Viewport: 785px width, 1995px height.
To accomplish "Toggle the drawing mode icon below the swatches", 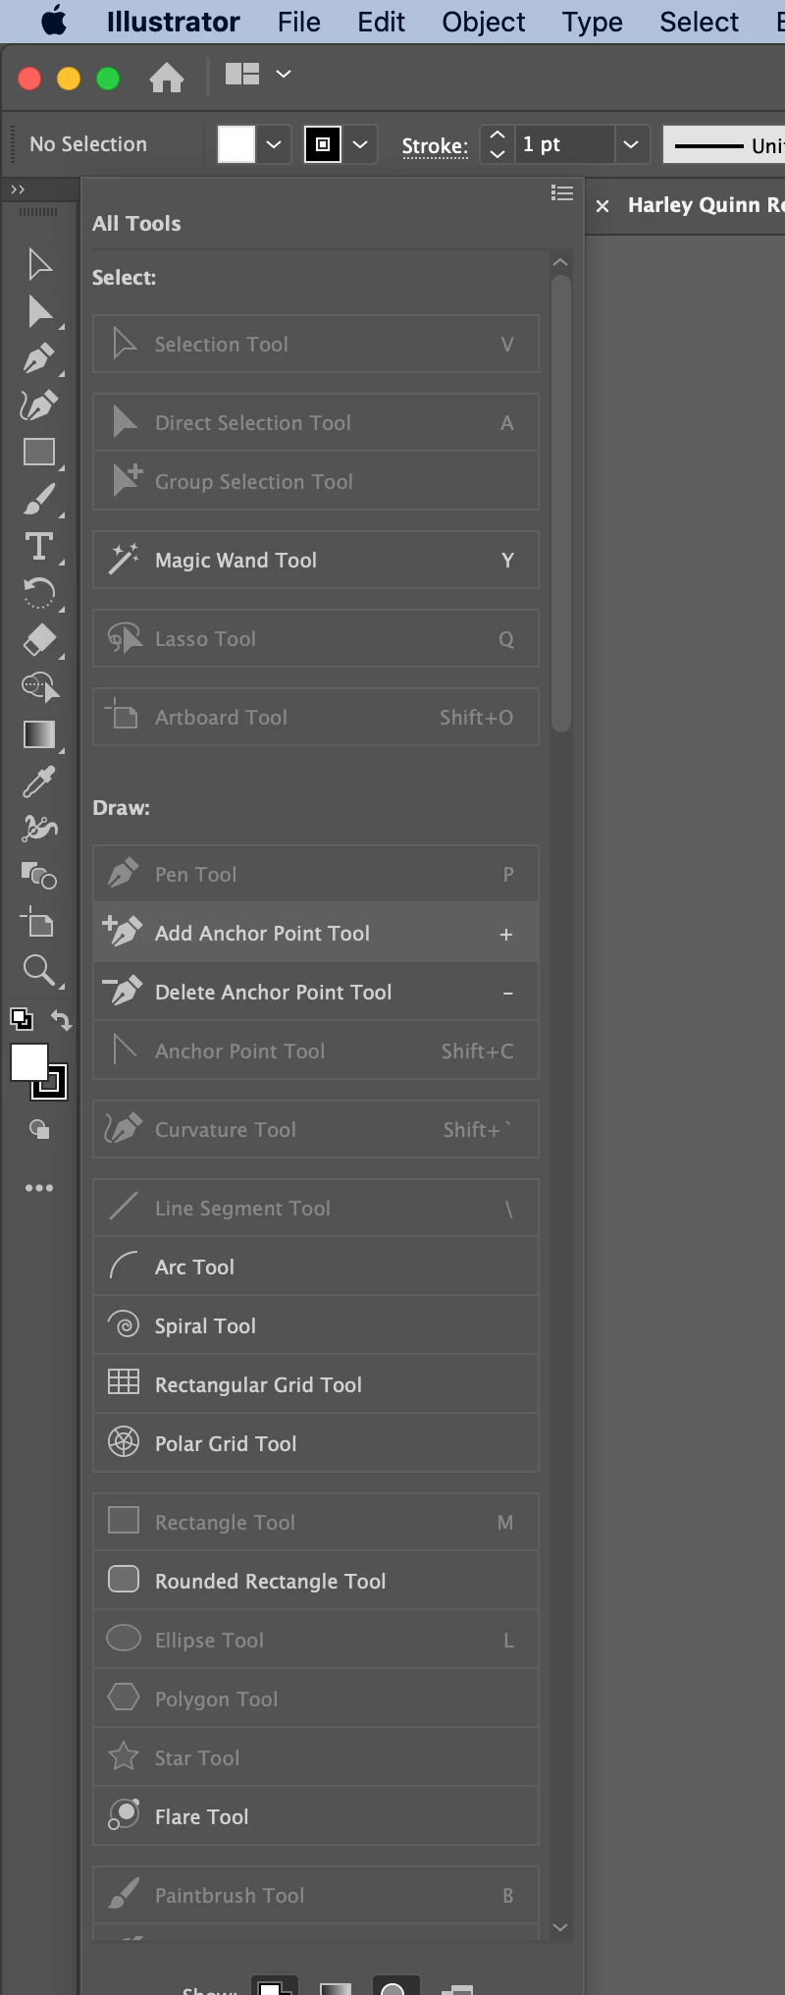I will (39, 1130).
